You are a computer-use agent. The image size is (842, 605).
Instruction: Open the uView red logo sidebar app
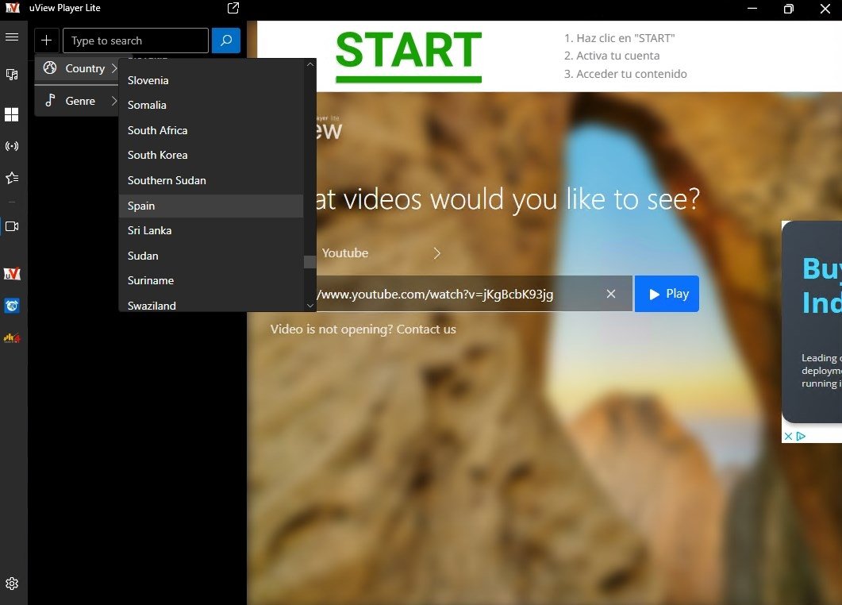12,274
